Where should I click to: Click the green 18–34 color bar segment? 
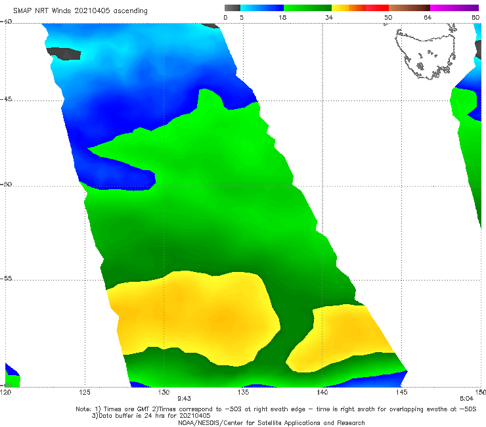307,8
